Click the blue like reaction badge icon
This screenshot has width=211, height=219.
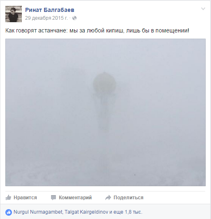click(x=9, y=212)
